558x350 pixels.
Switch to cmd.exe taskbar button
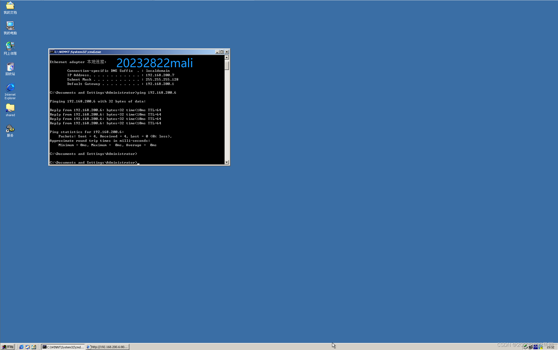point(63,347)
